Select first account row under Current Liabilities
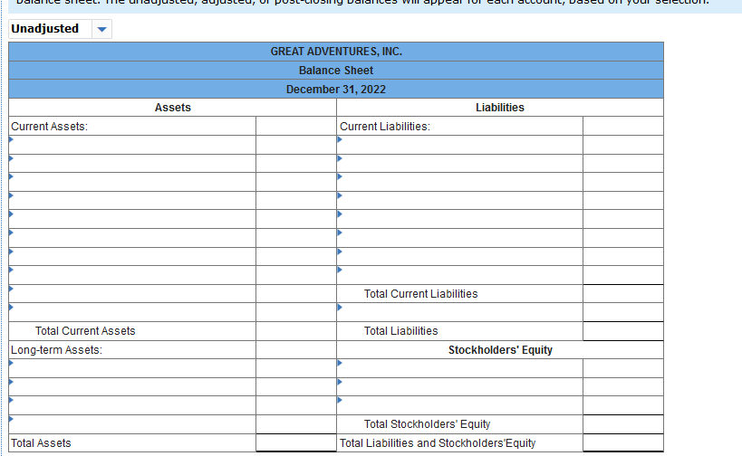The image size is (742, 456). (460, 145)
